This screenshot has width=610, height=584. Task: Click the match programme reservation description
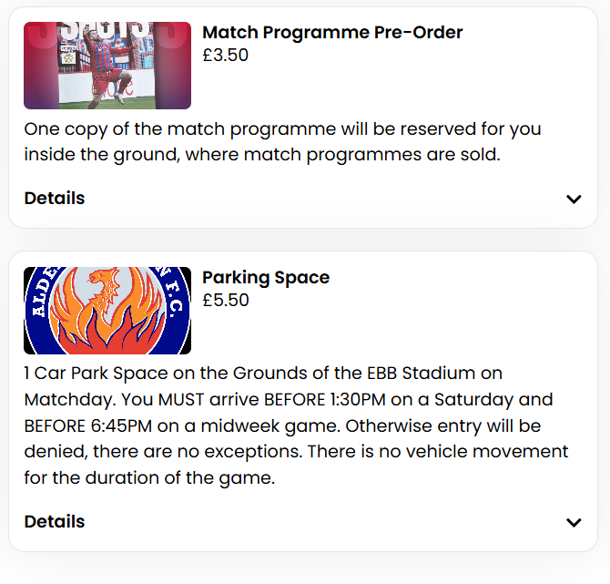point(282,141)
